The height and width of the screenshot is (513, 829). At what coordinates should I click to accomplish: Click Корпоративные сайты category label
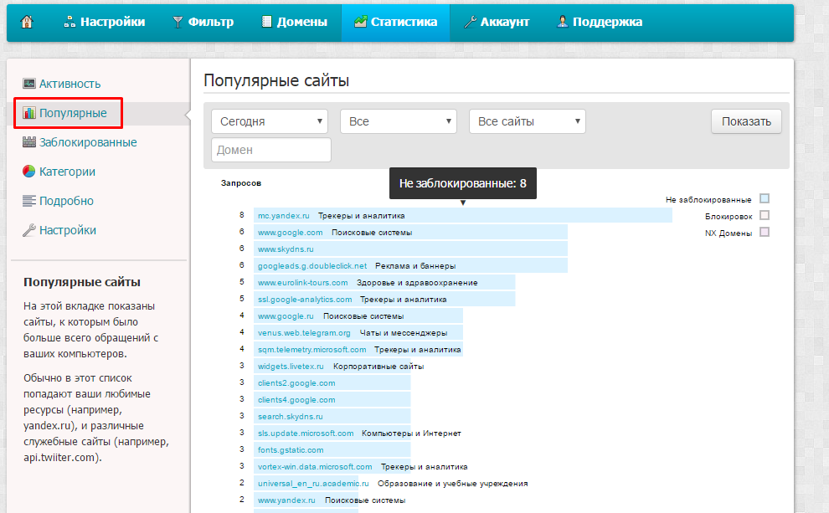pyautogui.click(x=378, y=366)
